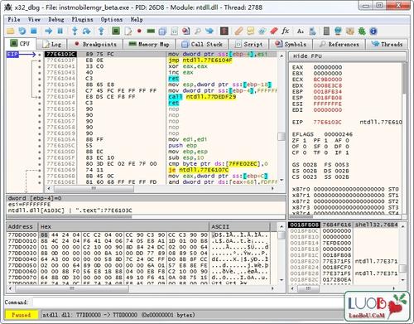Click the green CPU view toolbar icon
Viewport: 414px width, 324px height.
point(116,31)
